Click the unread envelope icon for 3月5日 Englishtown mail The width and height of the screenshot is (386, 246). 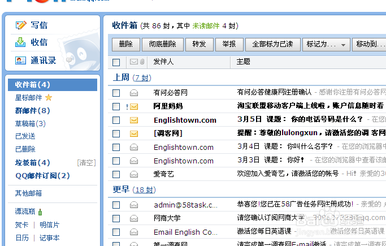pos(134,120)
